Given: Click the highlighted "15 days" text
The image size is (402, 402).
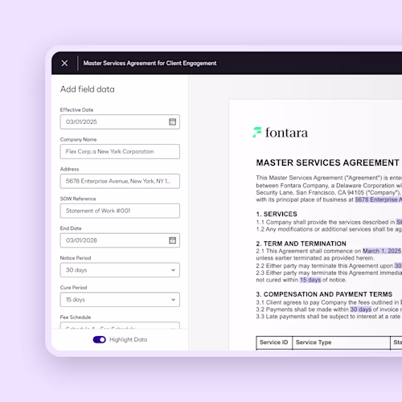Looking at the screenshot, I should (310, 280).
